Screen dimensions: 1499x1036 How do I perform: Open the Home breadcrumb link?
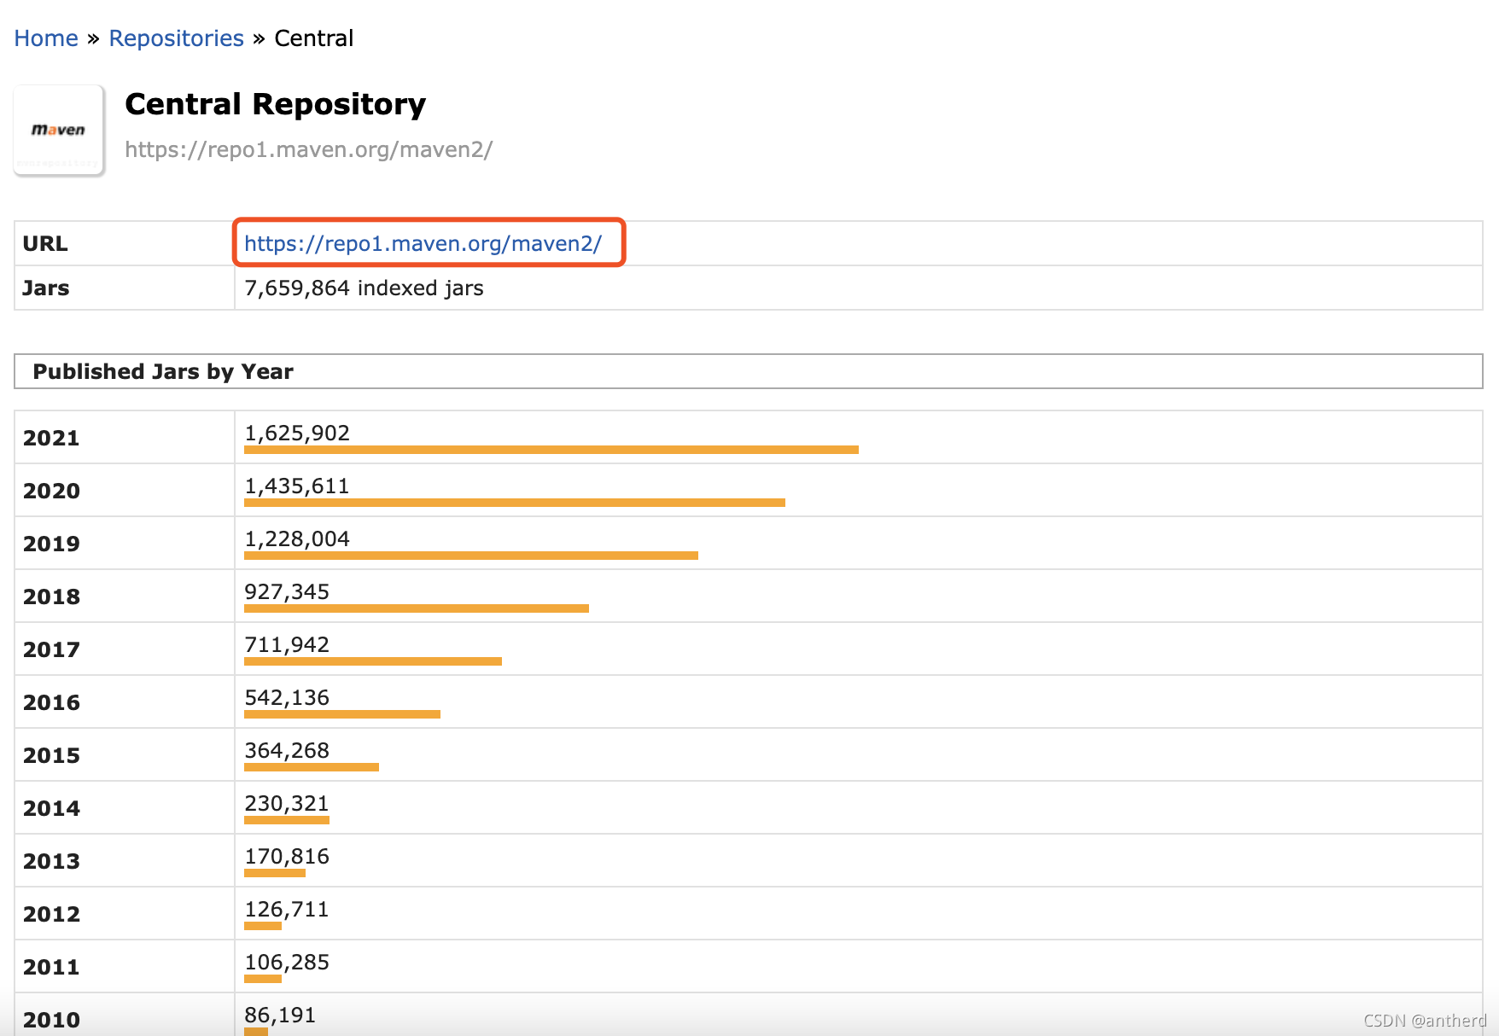pos(46,38)
